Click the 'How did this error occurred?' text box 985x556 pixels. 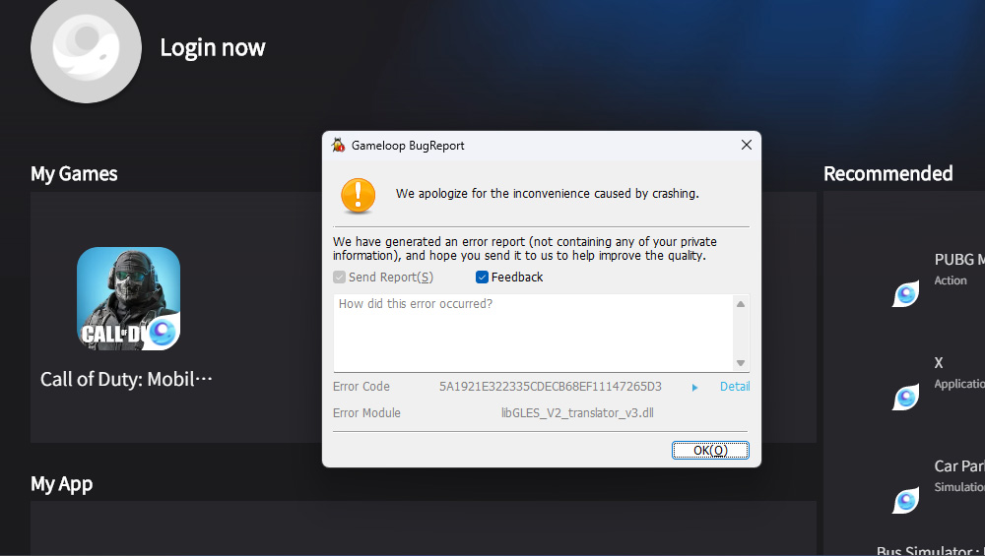[x=533, y=333]
